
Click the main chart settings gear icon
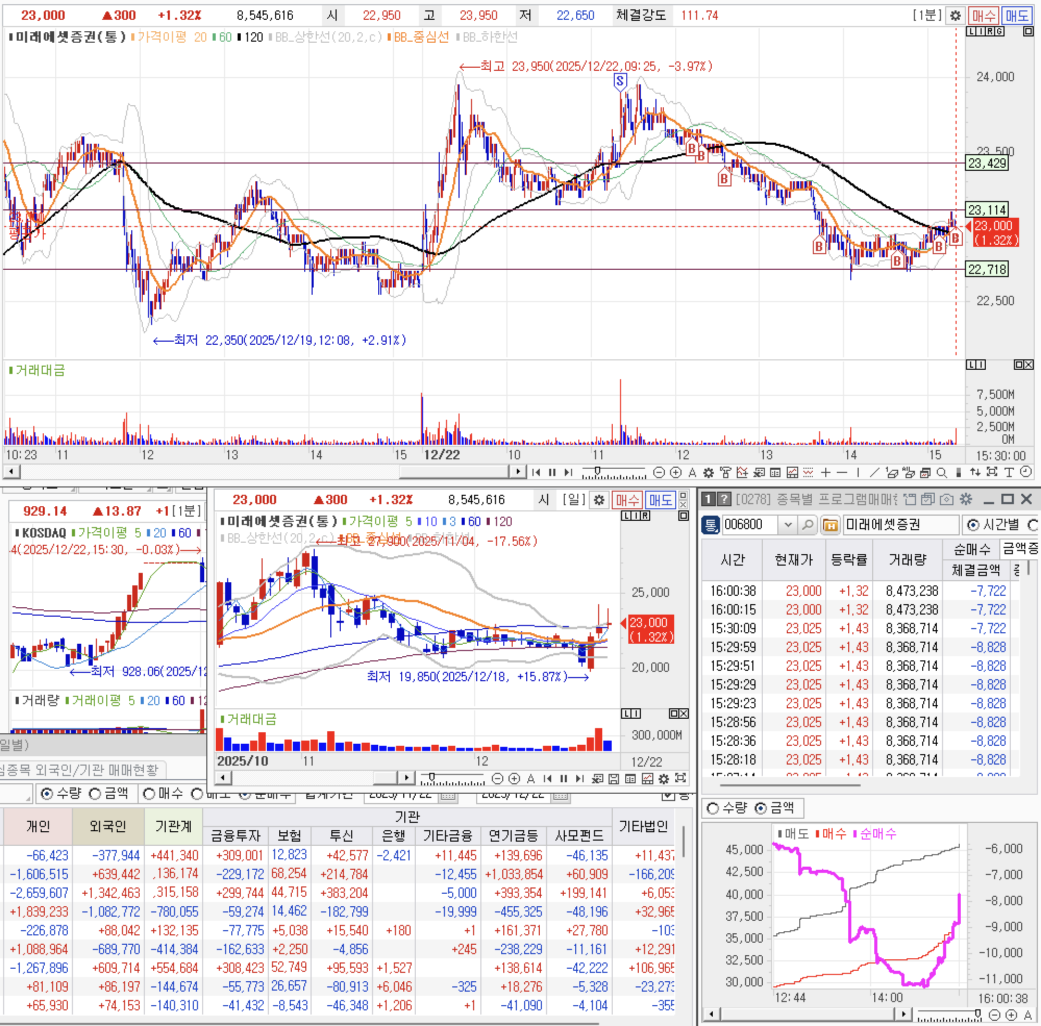tap(955, 16)
